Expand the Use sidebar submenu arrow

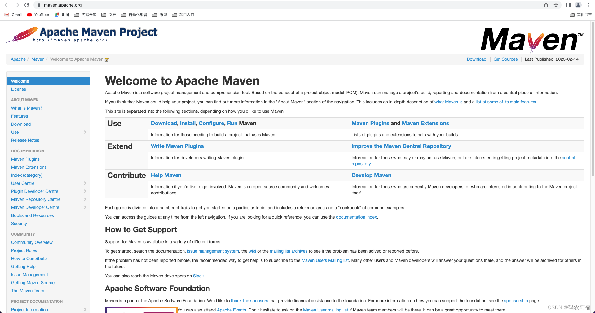click(85, 132)
